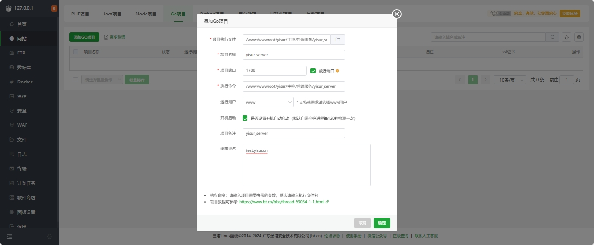Switch to the Java项目 tab
This screenshot has width=594, height=245.
[112, 14]
